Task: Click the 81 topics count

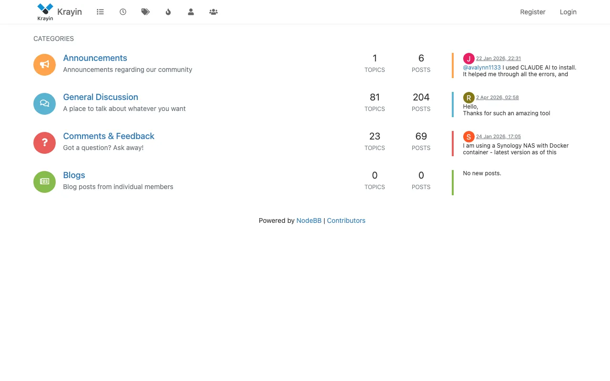Action: click(375, 97)
